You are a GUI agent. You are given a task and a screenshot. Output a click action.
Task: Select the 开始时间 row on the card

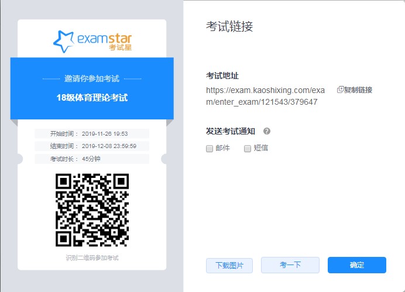92,133
